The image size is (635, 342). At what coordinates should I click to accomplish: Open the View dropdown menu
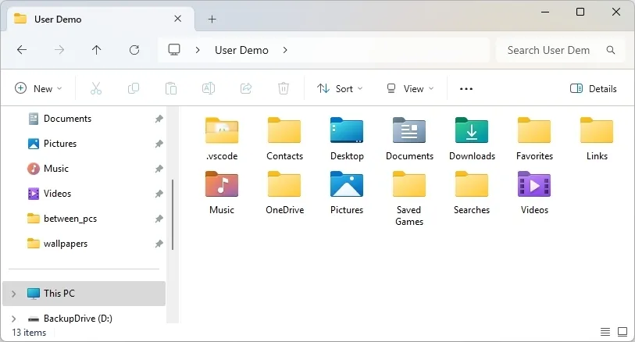point(410,89)
